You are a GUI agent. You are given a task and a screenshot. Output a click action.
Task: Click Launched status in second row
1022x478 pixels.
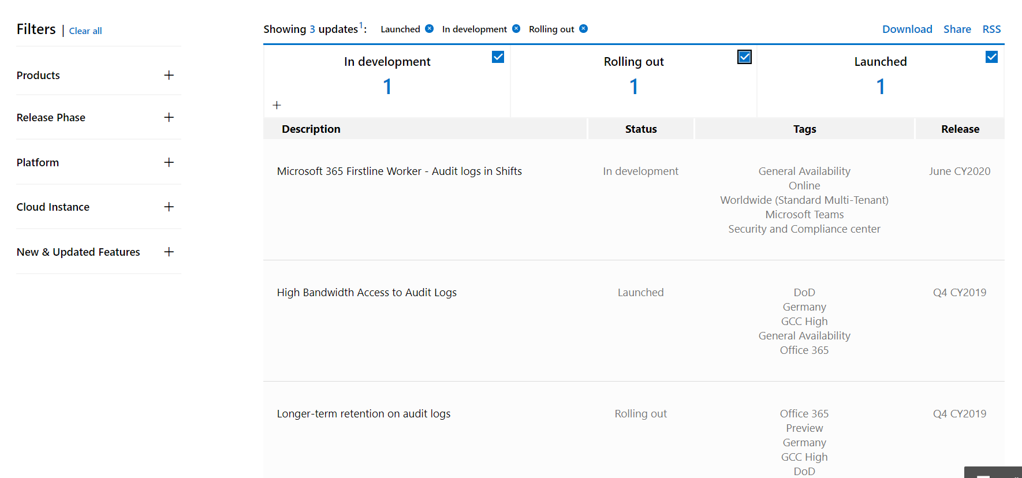pyautogui.click(x=641, y=292)
